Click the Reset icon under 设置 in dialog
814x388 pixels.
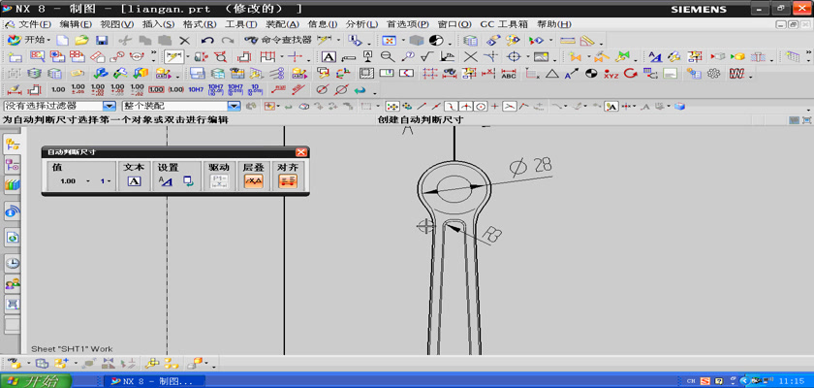tap(188, 180)
